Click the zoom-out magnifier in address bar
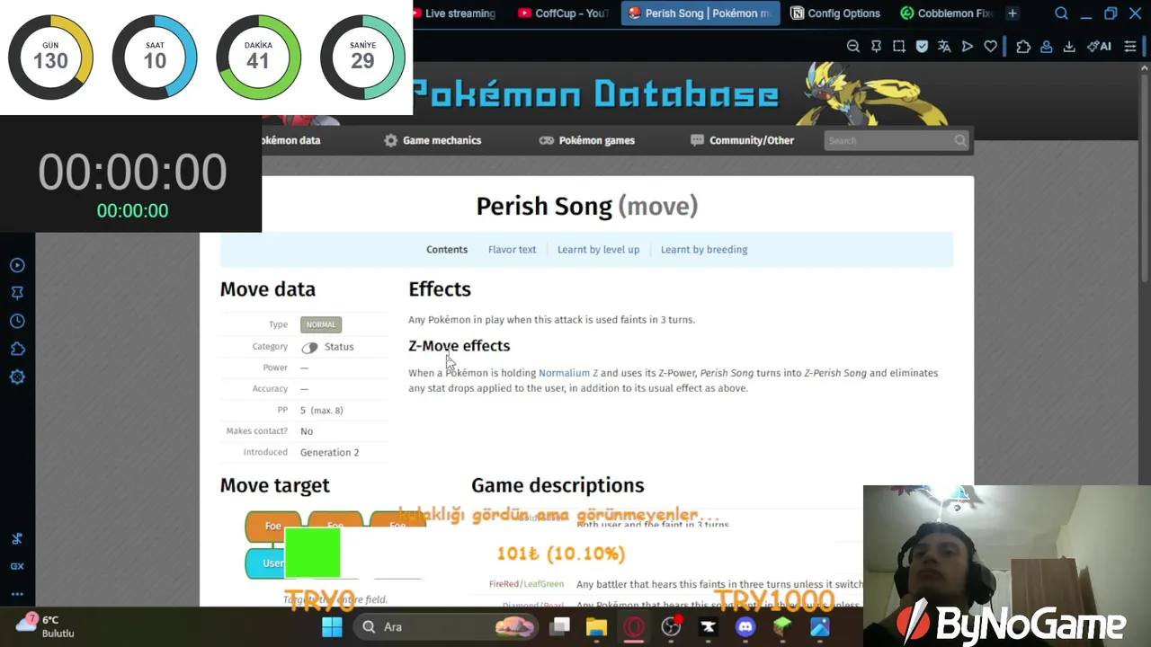The image size is (1151, 647). point(853,46)
